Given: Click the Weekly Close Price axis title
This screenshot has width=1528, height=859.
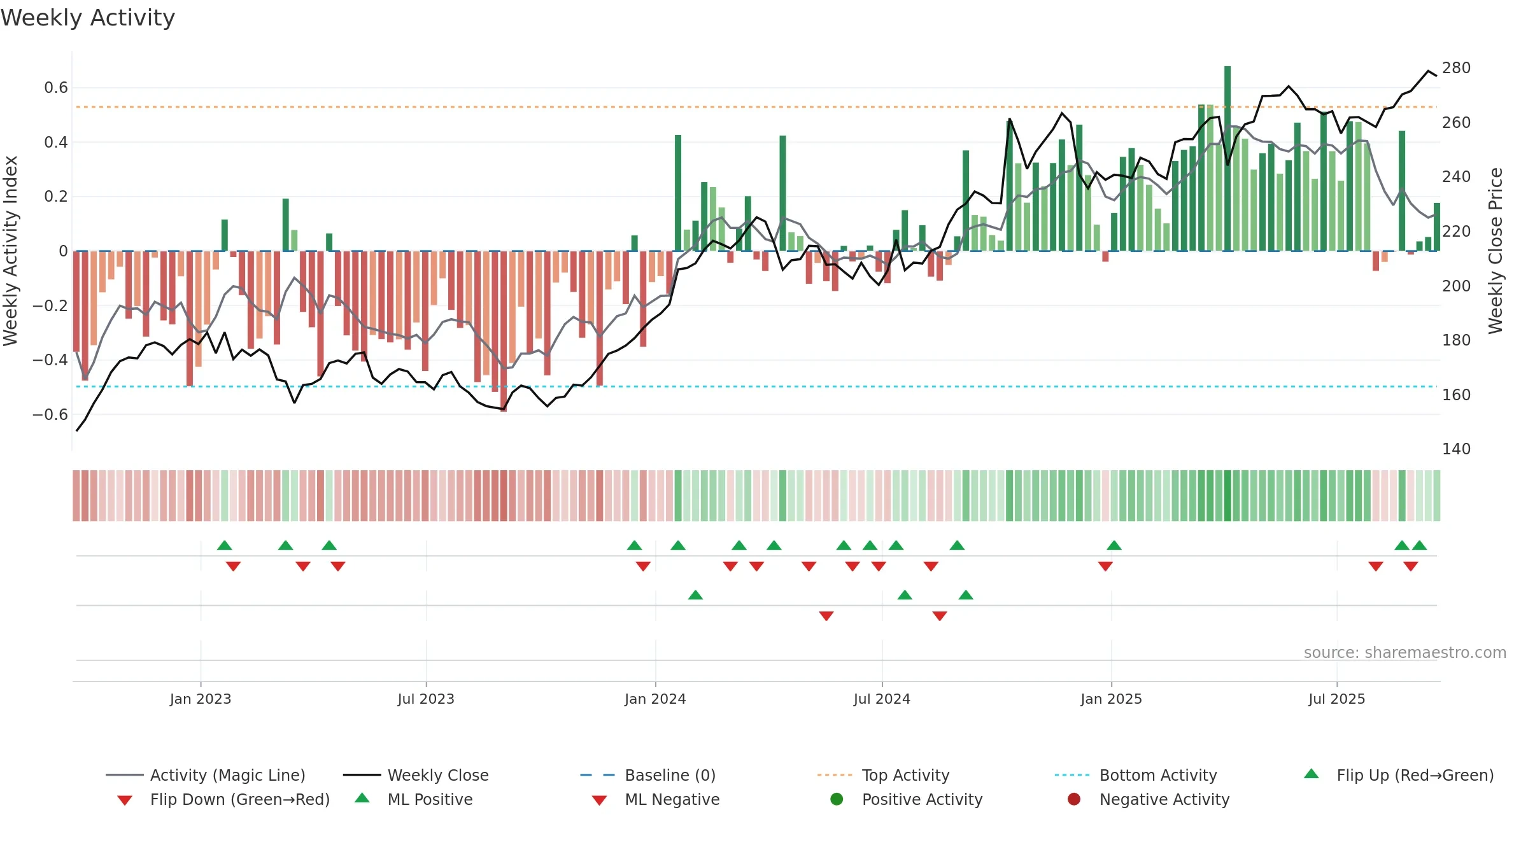Looking at the screenshot, I should tap(1496, 251).
